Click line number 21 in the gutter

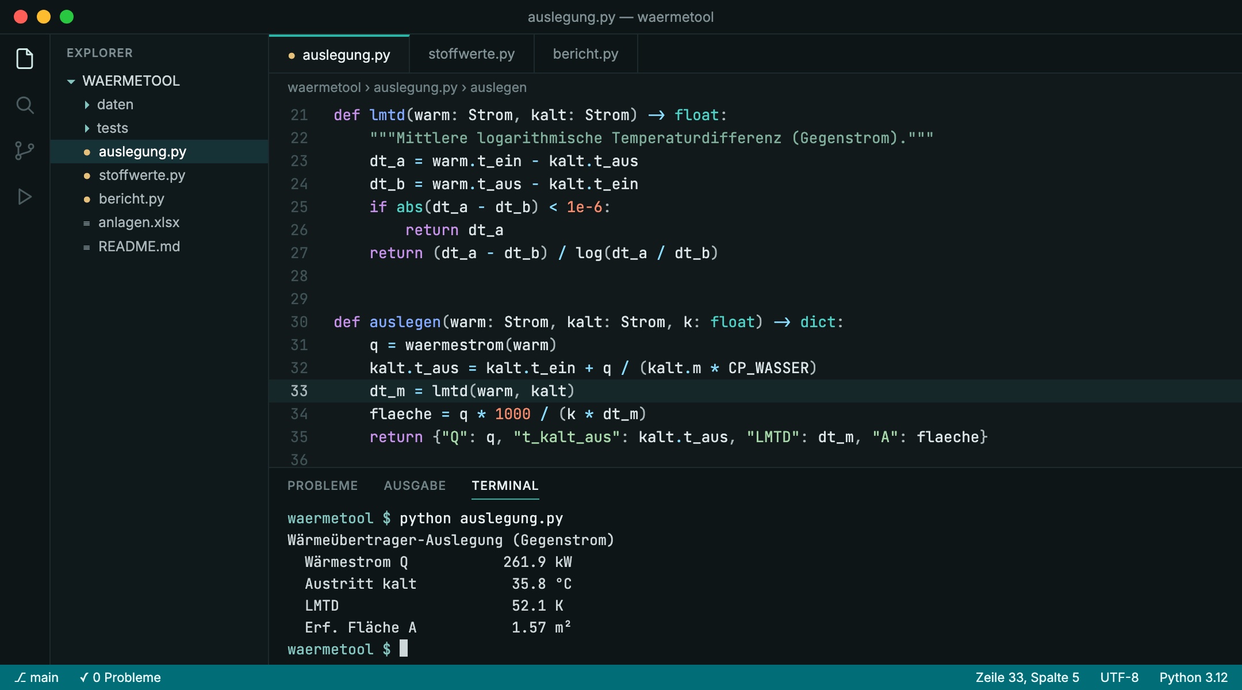coord(299,115)
